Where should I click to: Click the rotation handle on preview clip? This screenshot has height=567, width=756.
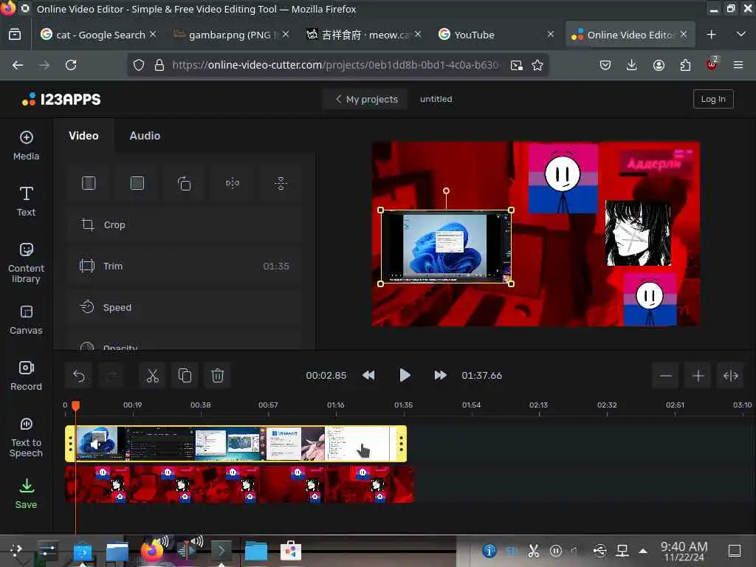(x=447, y=191)
